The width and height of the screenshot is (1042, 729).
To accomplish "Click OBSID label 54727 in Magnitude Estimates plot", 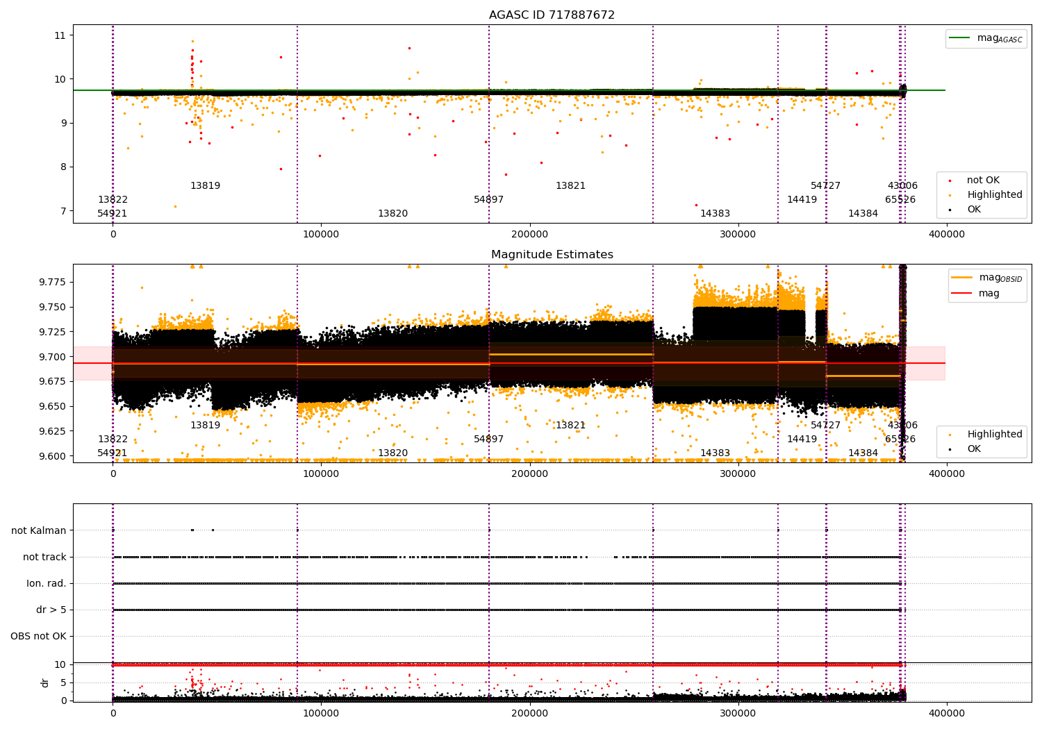I will tap(826, 426).
